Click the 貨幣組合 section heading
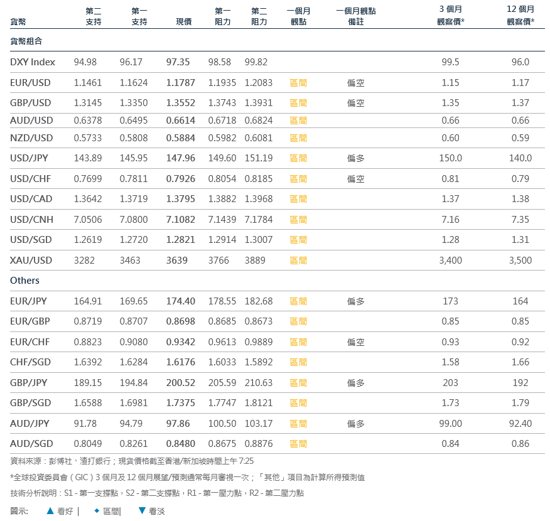The width and height of the screenshot is (550, 521). (26, 41)
